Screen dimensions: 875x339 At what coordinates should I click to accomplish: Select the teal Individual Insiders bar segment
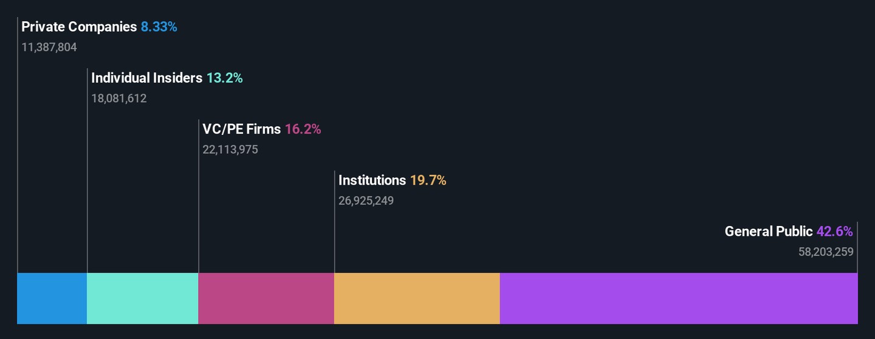coord(143,298)
